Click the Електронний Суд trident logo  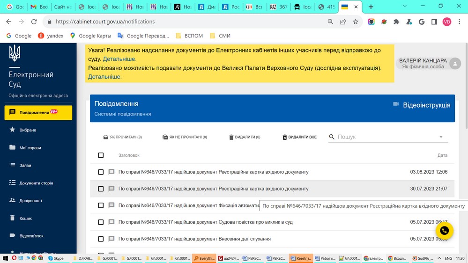coord(15,53)
